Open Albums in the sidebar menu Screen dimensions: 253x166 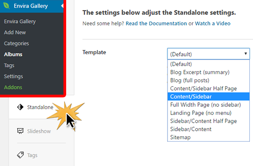coord(13,54)
